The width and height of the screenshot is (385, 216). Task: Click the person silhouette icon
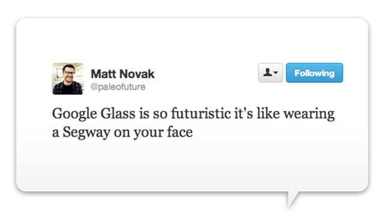(268, 73)
